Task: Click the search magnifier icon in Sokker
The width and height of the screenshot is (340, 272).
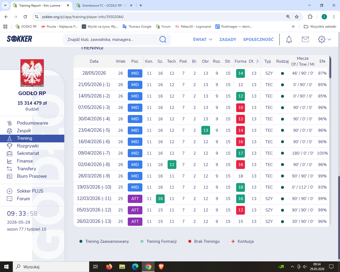Action: click(x=163, y=40)
